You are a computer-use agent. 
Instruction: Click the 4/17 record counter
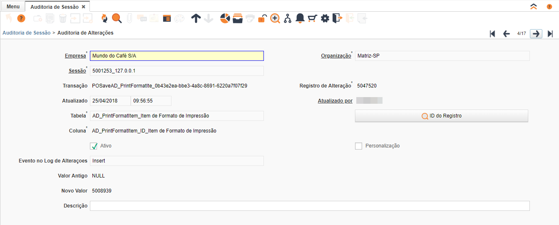click(x=522, y=33)
